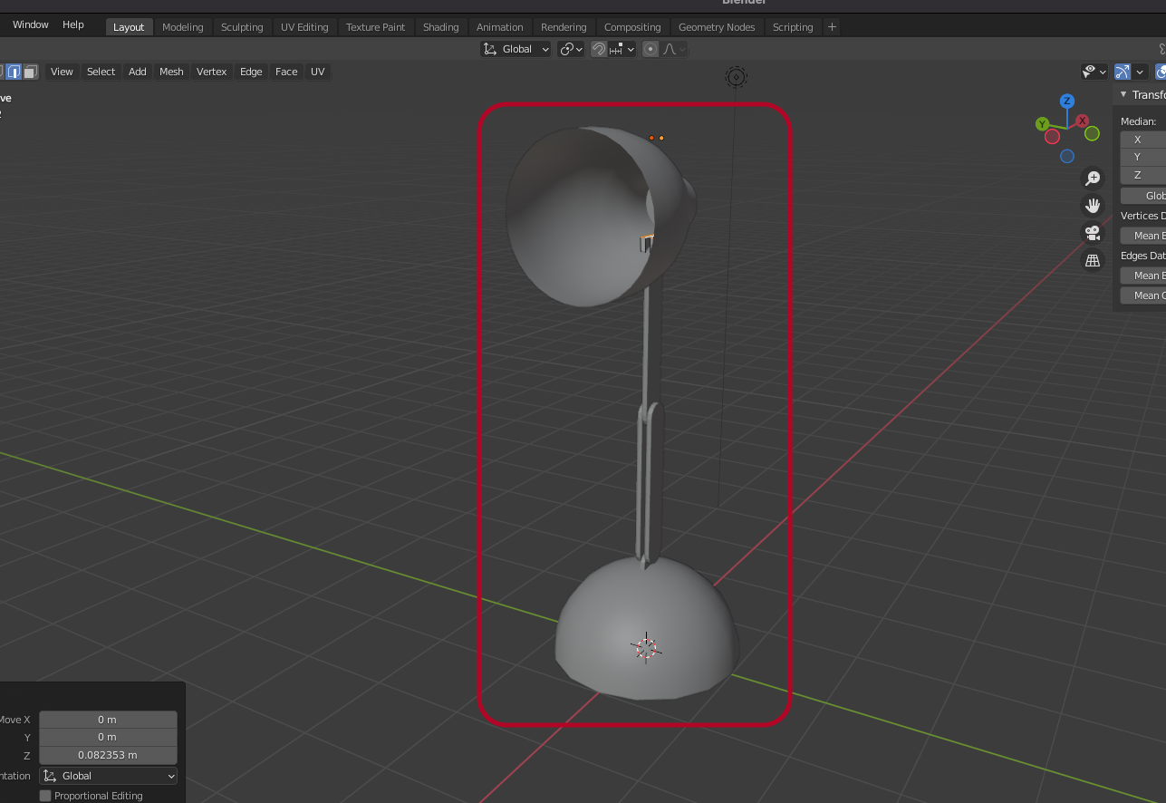Click the blue Z axis gizmo ball

[x=1067, y=101]
